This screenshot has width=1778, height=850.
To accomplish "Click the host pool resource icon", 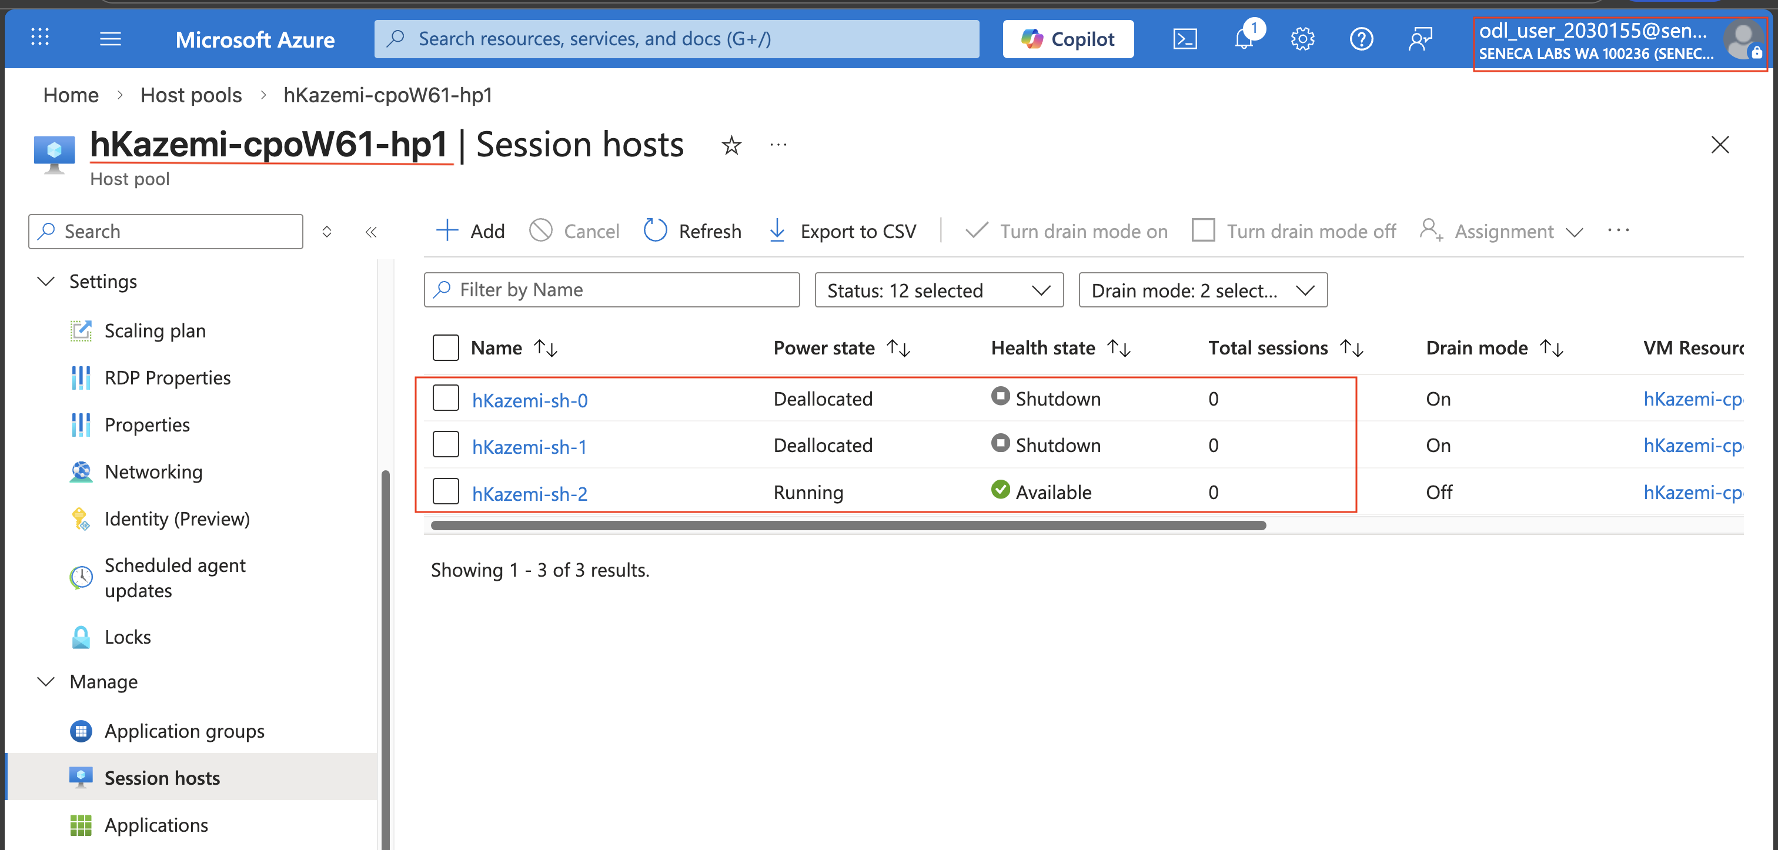I will 54,155.
